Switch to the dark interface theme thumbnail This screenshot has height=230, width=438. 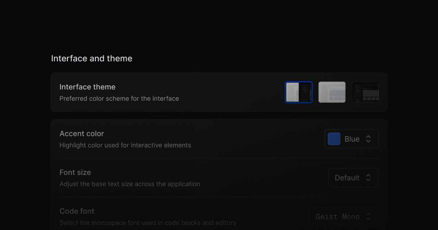(x=365, y=92)
